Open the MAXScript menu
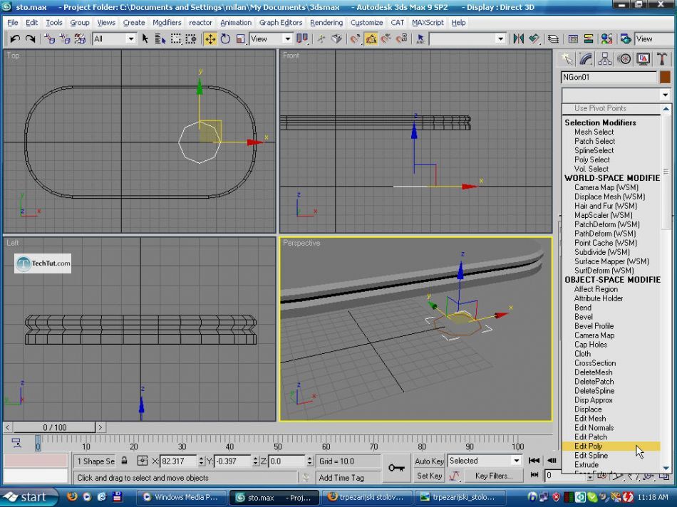The width and height of the screenshot is (677, 507). click(x=428, y=23)
